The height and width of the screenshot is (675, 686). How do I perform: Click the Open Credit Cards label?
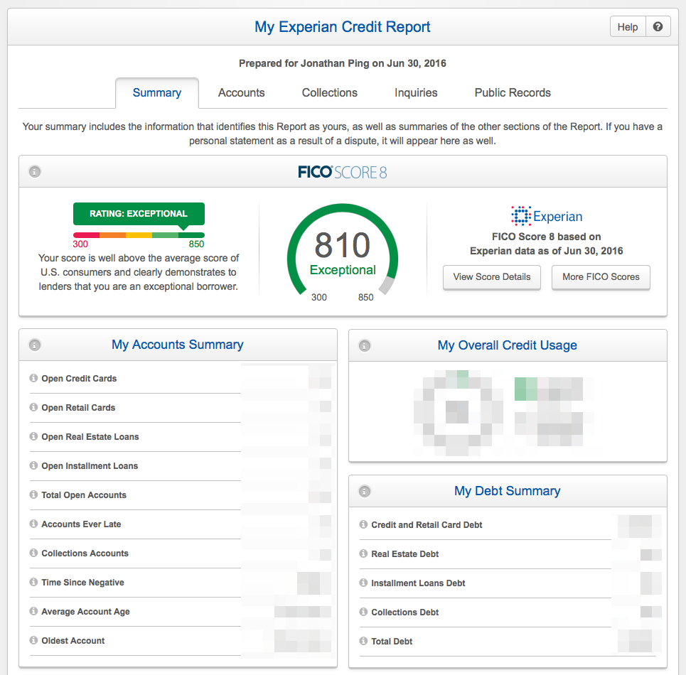[x=79, y=379]
